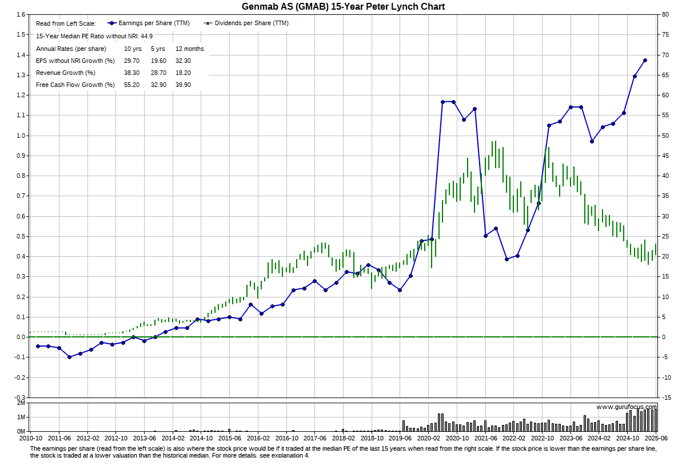
Task: Click the 'EPS without NRI Growth (%)' row label
Action: (x=75, y=61)
